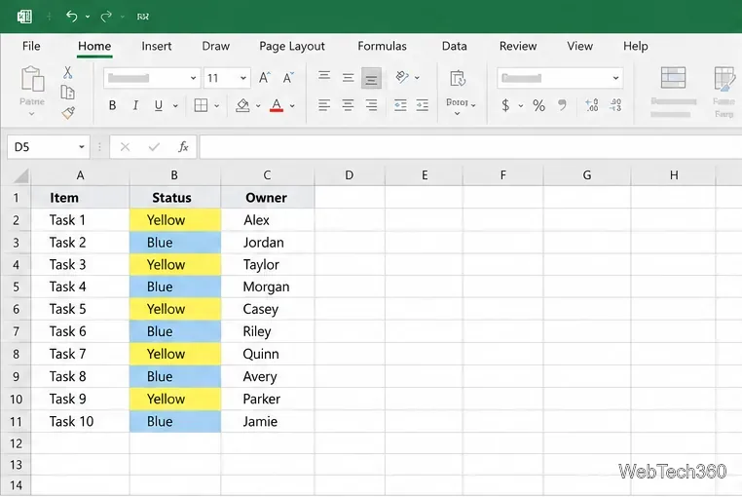Decrease indent
Screen dimensions: 742x497
pyautogui.click(x=400, y=105)
